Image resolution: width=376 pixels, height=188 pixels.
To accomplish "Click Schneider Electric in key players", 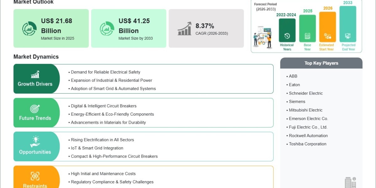I will tap(306, 93).
